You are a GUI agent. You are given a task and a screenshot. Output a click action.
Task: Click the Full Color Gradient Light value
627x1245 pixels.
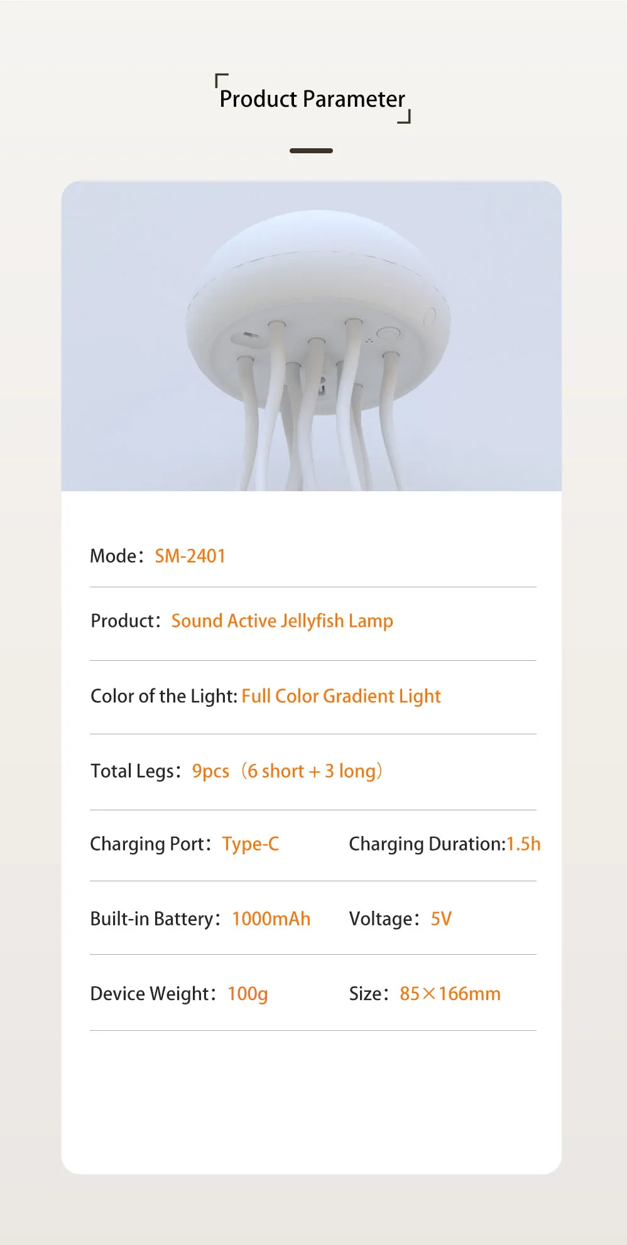[x=341, y=697]
